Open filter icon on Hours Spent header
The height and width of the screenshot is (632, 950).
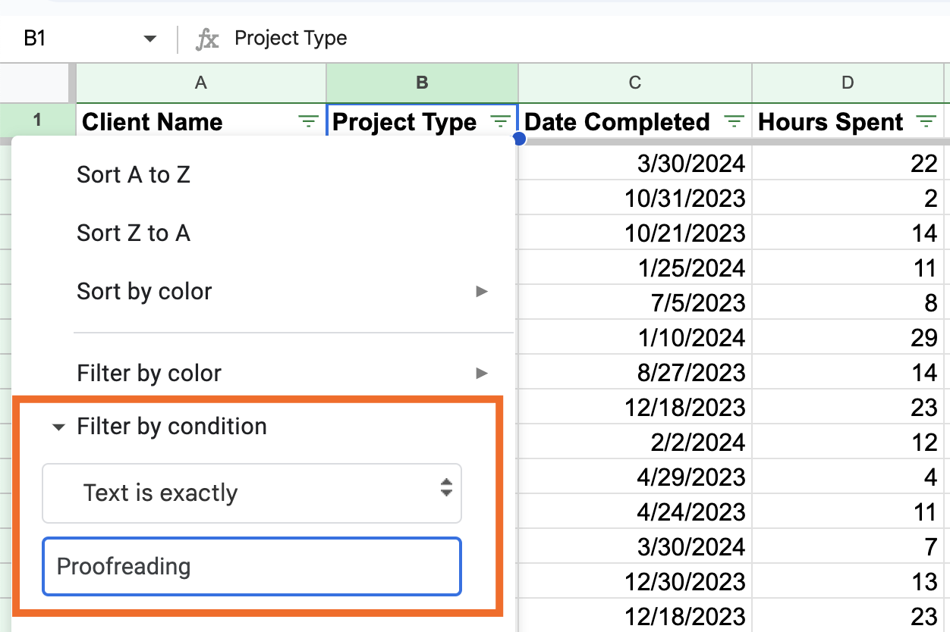(x=926, y=122)
